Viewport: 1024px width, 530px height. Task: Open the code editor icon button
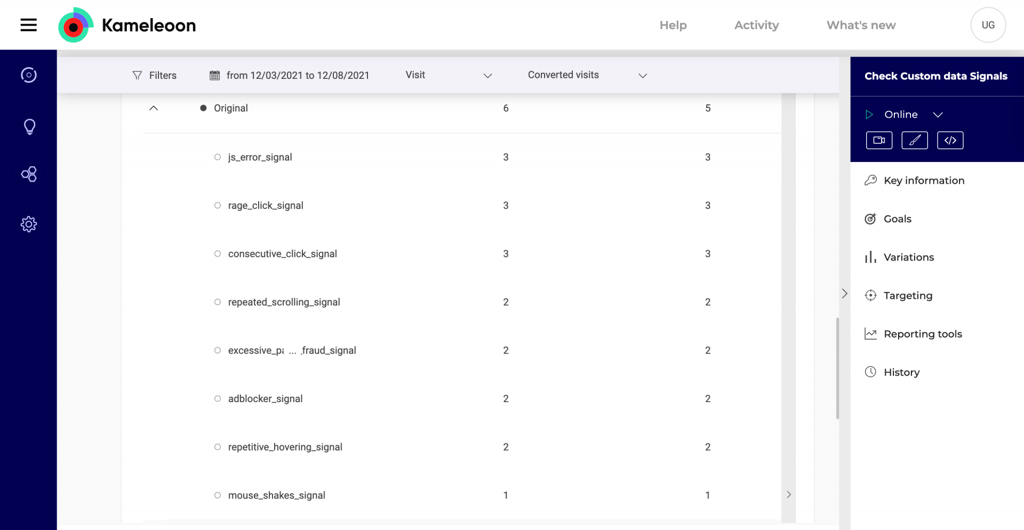coord(950,141)
